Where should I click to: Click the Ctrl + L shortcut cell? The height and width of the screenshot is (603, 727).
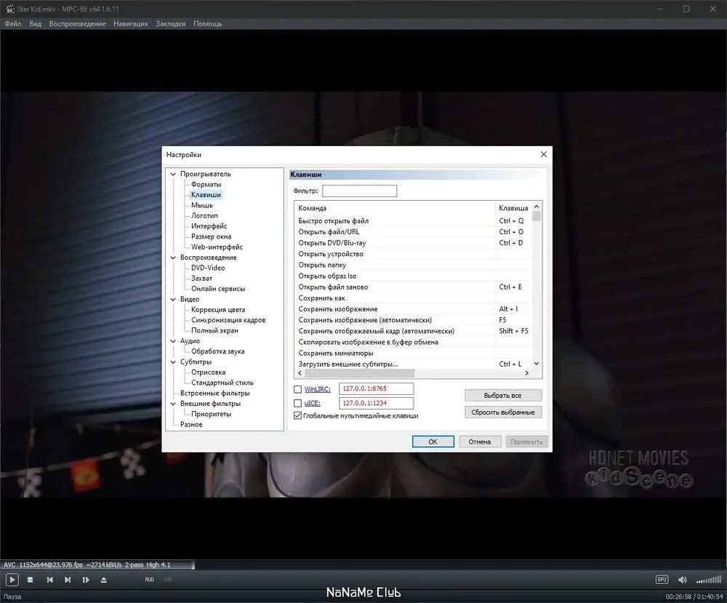tap(510, 364)
